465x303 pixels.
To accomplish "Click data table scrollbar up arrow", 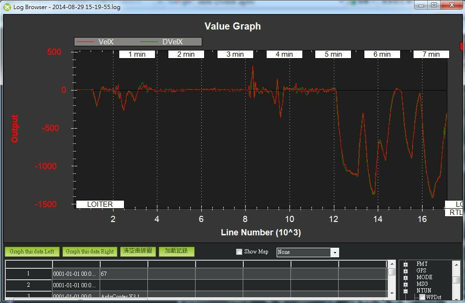I will click(392, 263).
